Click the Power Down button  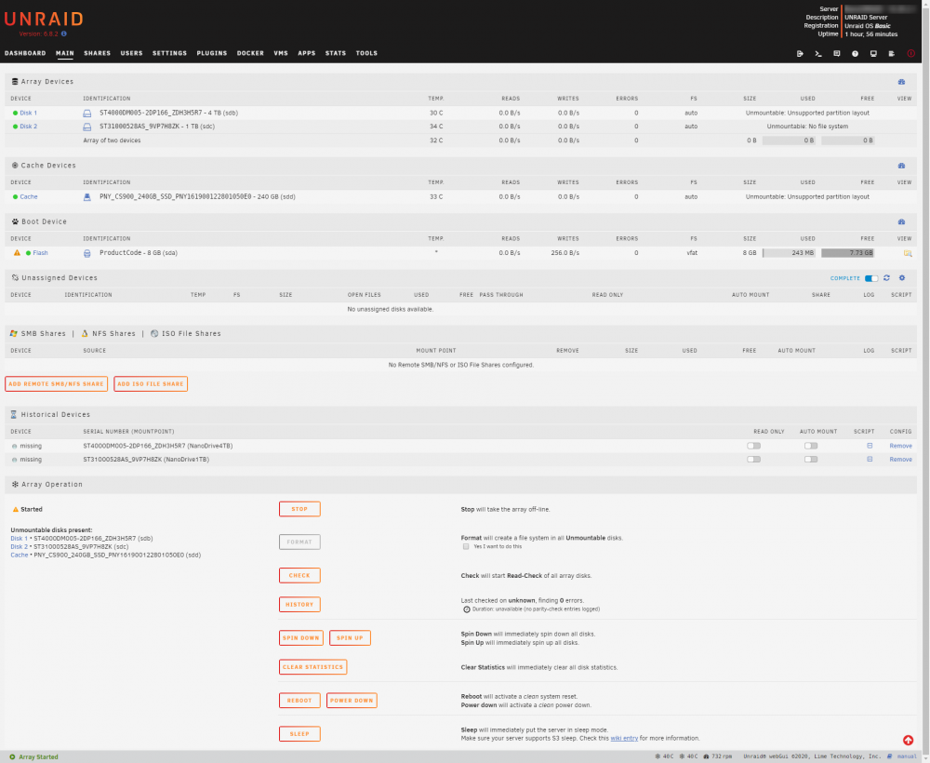tap(352, 700)
